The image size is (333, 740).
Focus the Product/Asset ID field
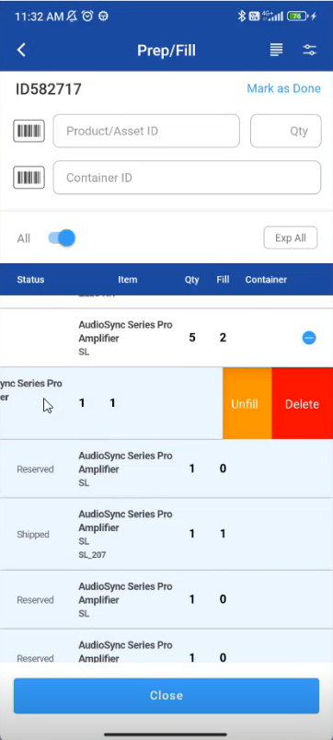(146, 131)
